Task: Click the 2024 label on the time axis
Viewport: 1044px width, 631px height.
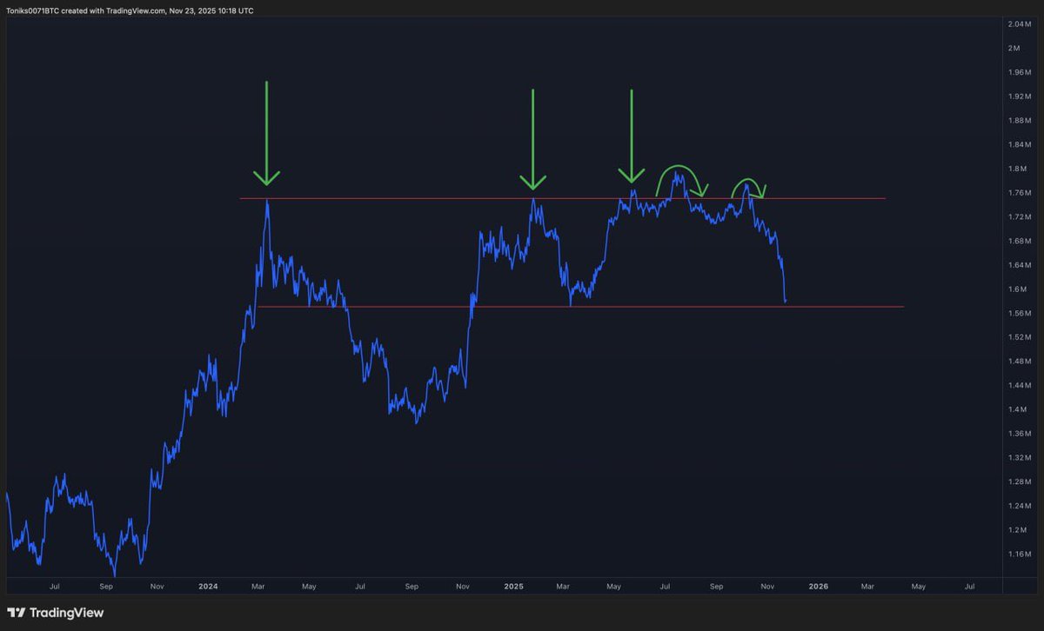Action: (x=208, y=587)
